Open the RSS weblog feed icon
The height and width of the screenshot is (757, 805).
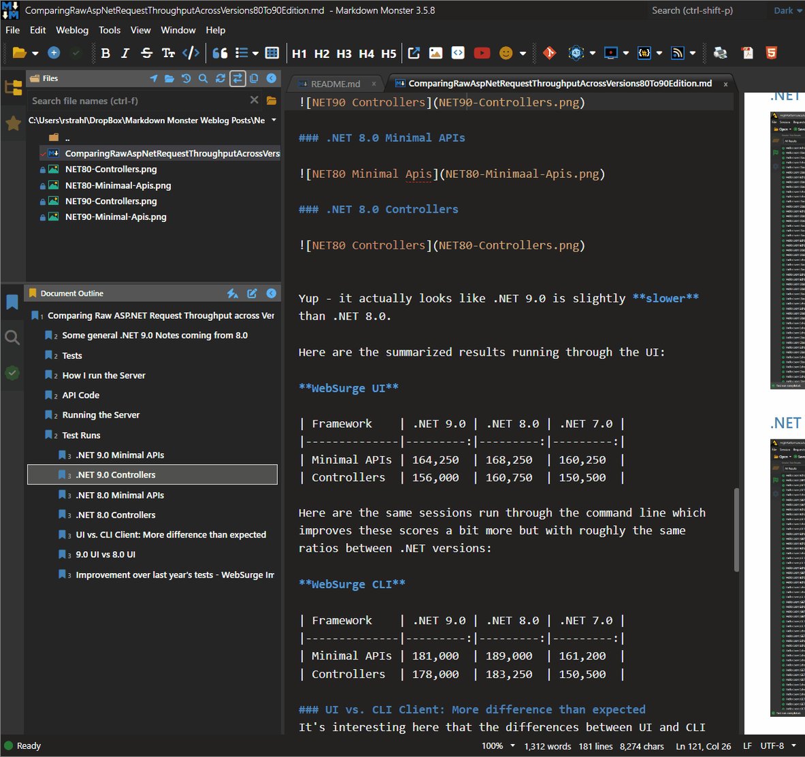coord(678,53)
